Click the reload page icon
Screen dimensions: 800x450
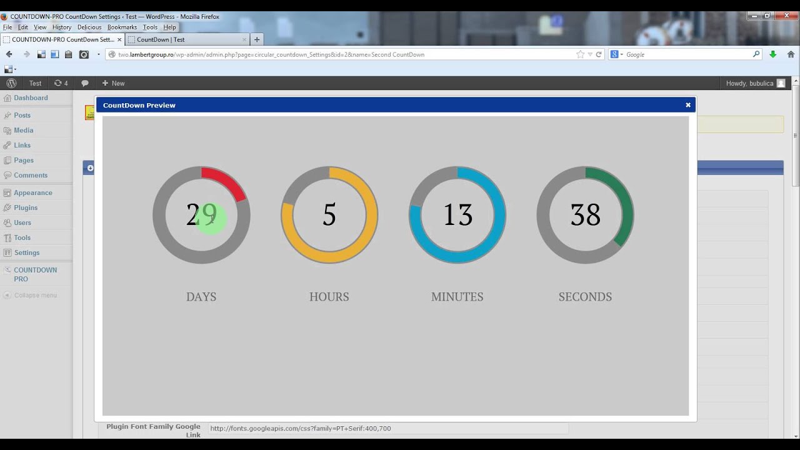pos(599,54)
